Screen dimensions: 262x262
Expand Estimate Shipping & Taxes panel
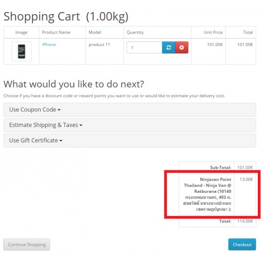point(130,125)
